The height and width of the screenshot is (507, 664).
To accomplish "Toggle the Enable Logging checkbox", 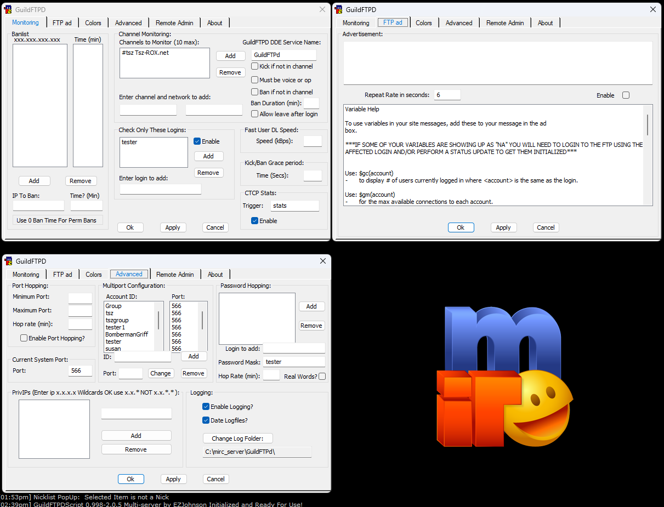I will (206, 407).
